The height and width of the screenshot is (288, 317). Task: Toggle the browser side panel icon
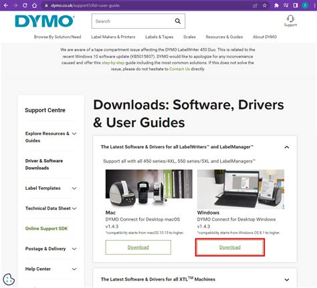296,5
